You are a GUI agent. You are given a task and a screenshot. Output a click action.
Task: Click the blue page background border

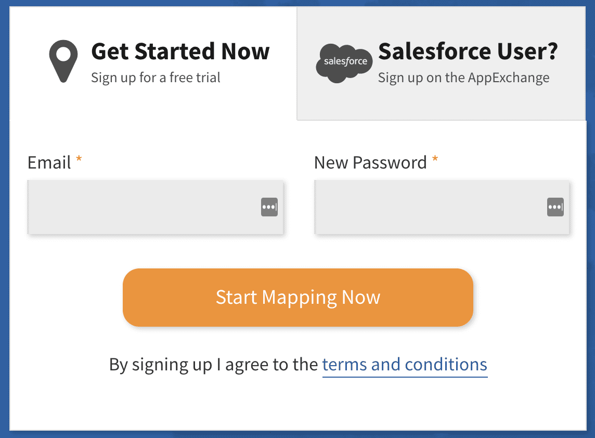point(4,218)
